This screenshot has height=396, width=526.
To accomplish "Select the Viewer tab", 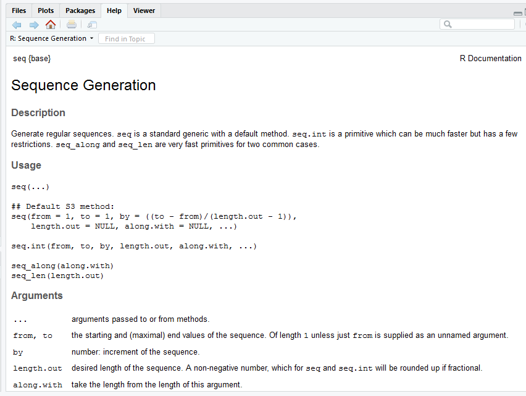I will (144, 11).
